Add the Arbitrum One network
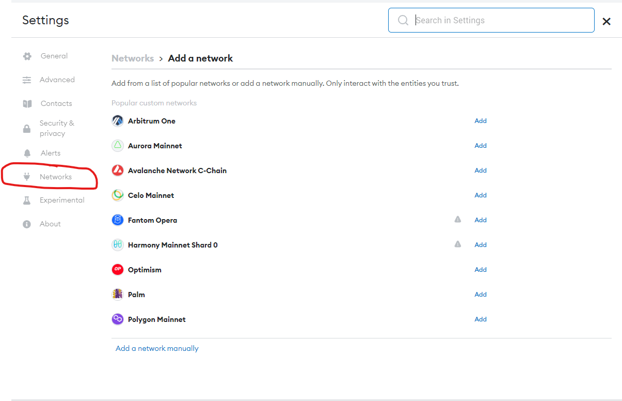Image resolution: width=622 pixels, height=401 pixels. pos(481,121)
